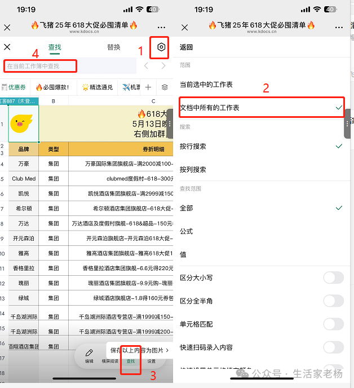Screen dimensions: 354x388
Task: Open the sheet list layers icon
Action: click(x=165, y=87)
